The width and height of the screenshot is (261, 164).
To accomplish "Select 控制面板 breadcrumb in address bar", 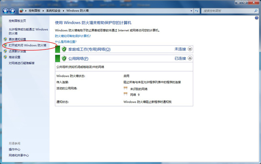I will point(35,11).
